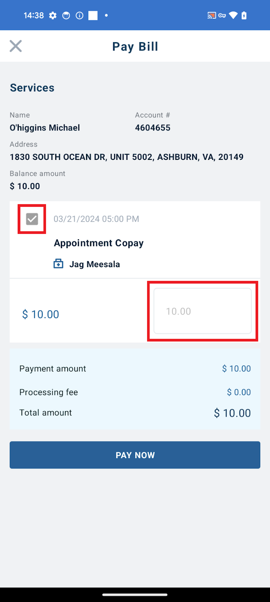270x602 pixels.
Task: Tap the system navigation home pill
Action: point(135,595)
